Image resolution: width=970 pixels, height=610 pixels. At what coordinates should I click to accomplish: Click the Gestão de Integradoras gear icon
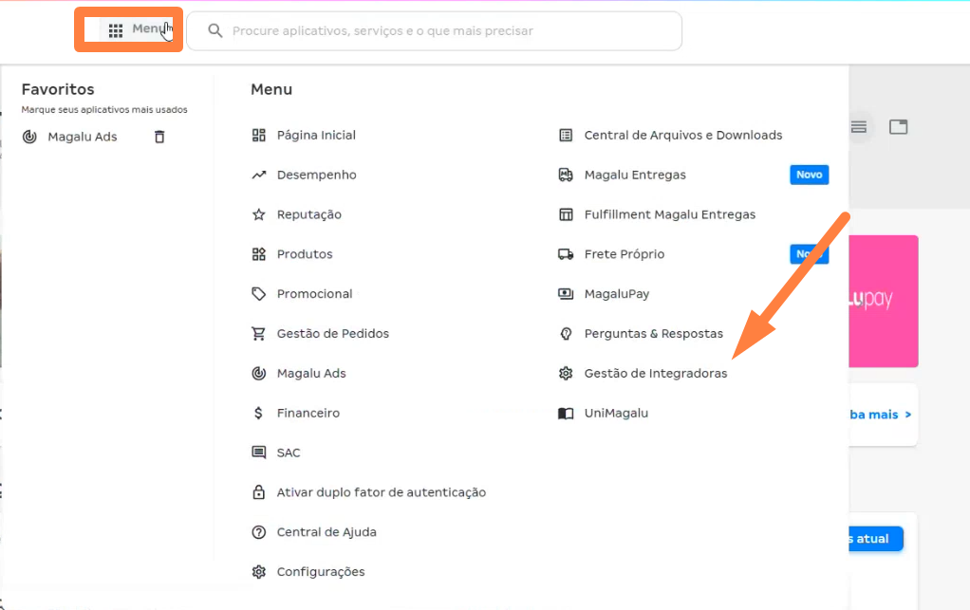[x=566, y=374]
